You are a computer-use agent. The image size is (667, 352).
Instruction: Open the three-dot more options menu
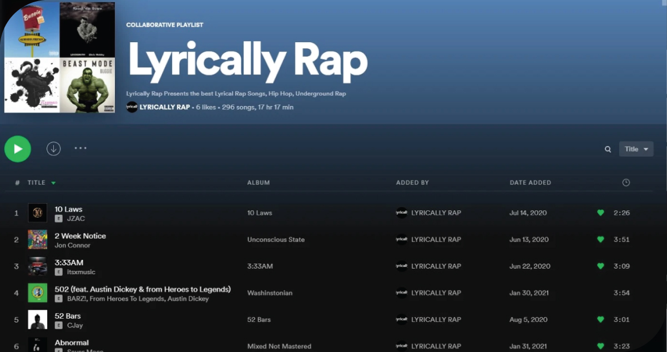[x=80, y=148]
